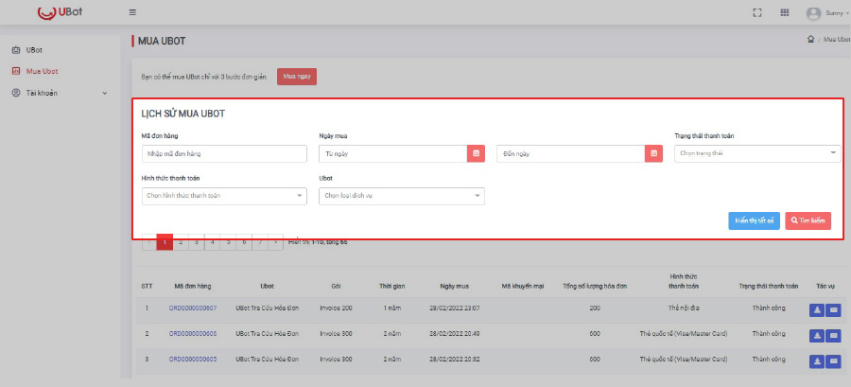
Task: Click the home breadcrumb icon
Action: [810, 39]
